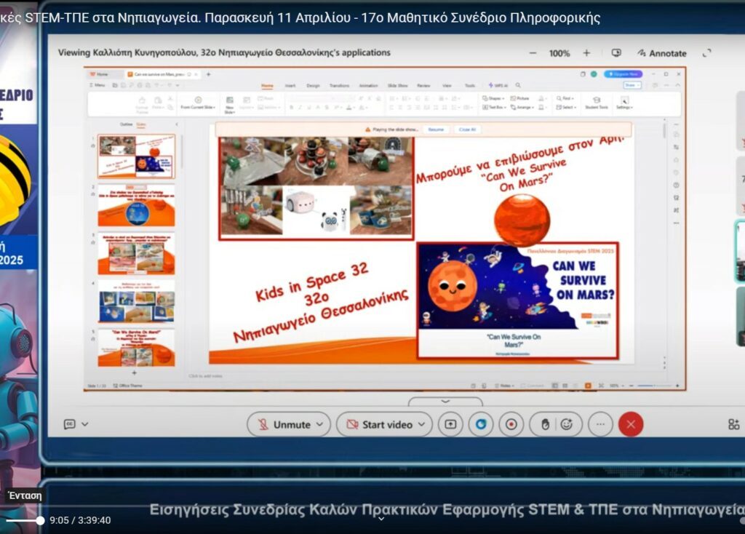Screen dimensions: 745x534
Task: Toggle the closed captions CC icon
Action: [69, 423]
